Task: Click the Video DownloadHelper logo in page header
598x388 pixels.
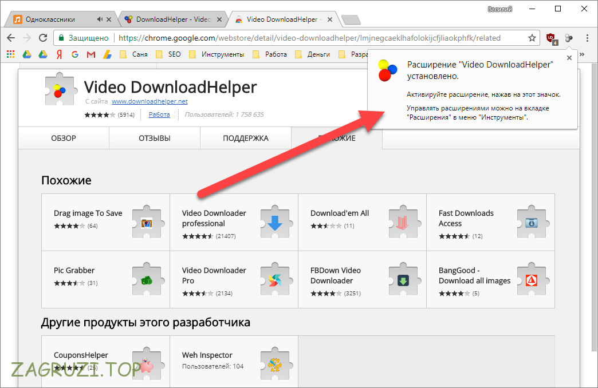Action: point(60,90)
